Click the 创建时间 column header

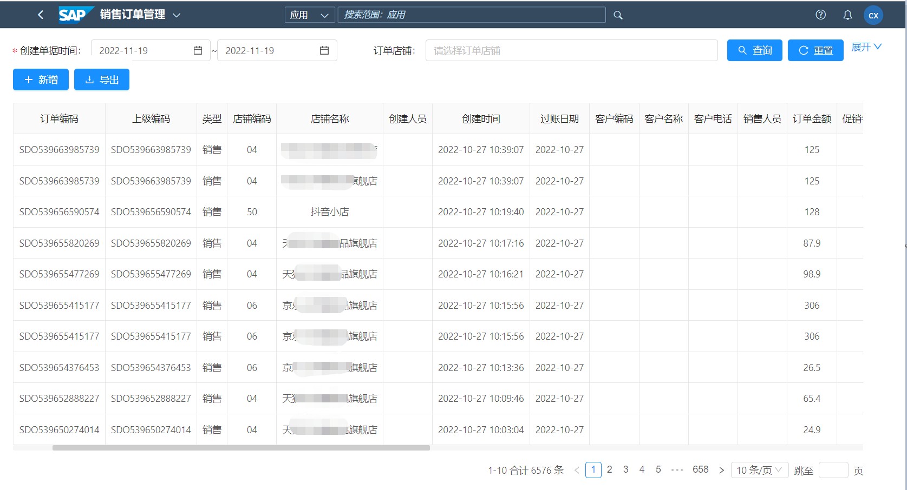click(481, 118)
